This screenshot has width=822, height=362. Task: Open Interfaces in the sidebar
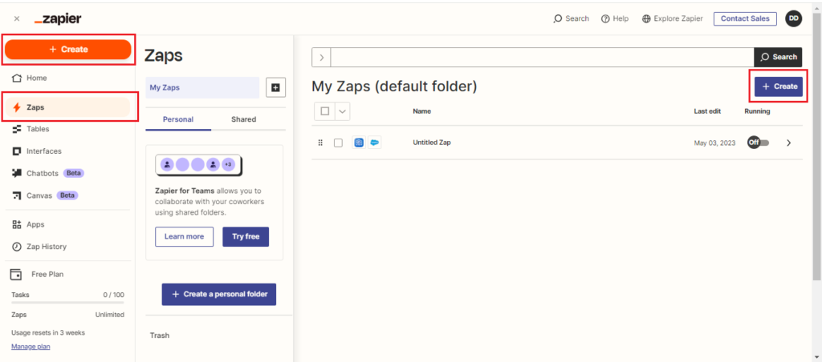pyautogui.click(x=68, y=151)
